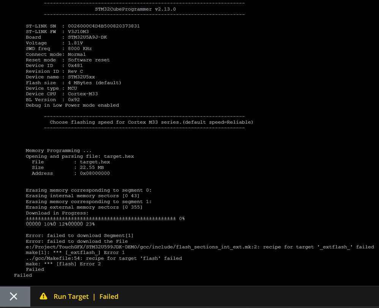Viewport: 379px width, 308px height.
Task: Click the 'Run Target' status label
Action: (x=71, y=297)
